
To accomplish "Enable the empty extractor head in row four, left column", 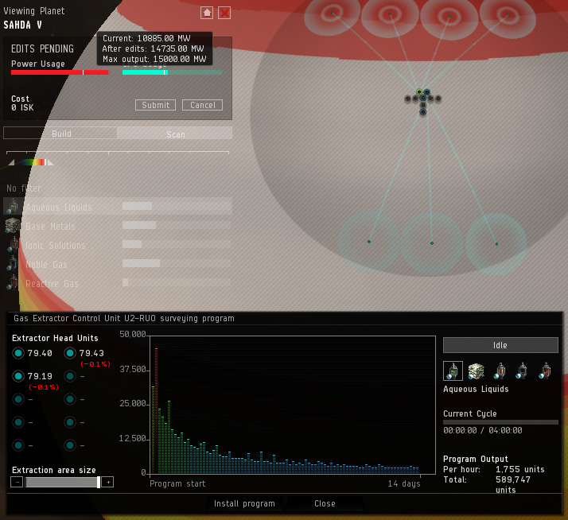I will 18,422.
